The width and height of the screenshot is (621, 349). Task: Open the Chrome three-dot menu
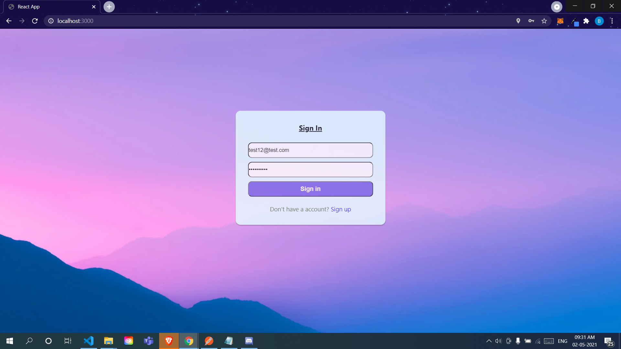[x=612, y=21]
